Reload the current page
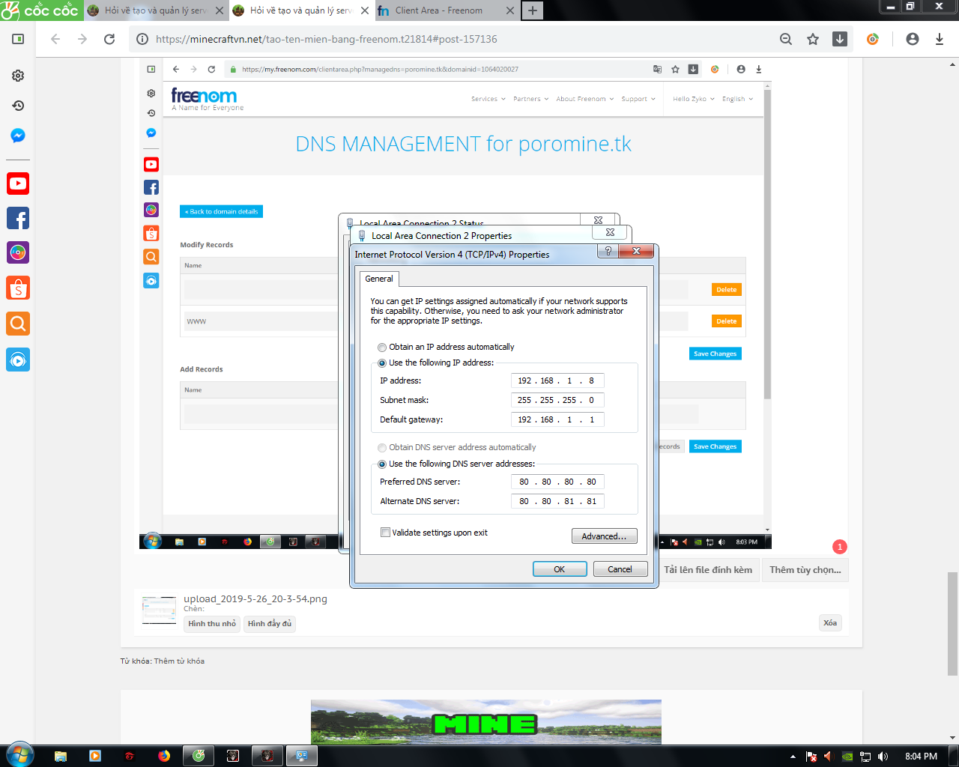 [109, 39]
